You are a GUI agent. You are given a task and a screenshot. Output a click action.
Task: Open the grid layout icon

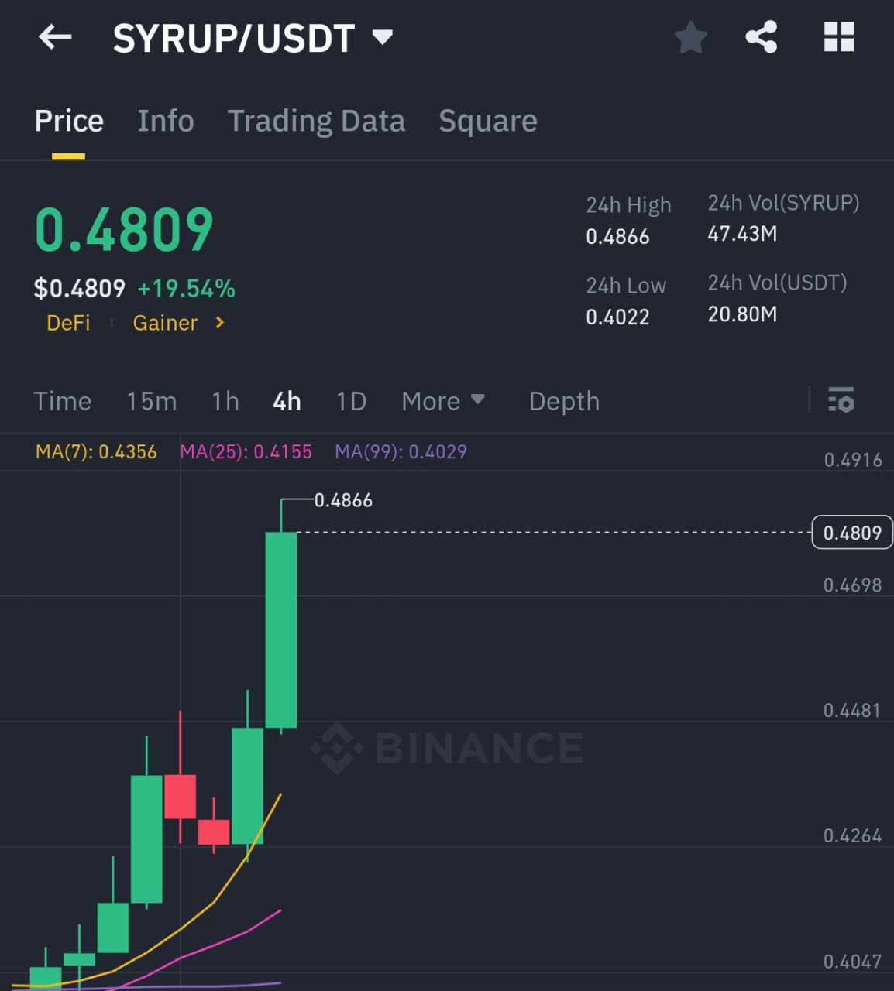tap(838, 37)
